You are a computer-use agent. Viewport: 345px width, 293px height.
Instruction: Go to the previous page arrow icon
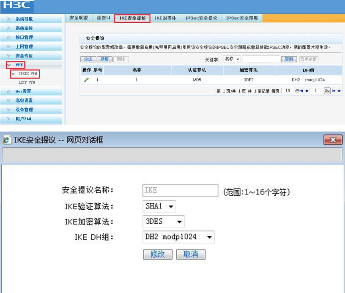click(307, 91)
